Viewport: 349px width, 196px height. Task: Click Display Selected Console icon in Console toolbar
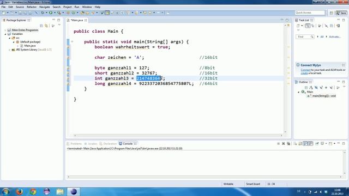coord(322,144)
